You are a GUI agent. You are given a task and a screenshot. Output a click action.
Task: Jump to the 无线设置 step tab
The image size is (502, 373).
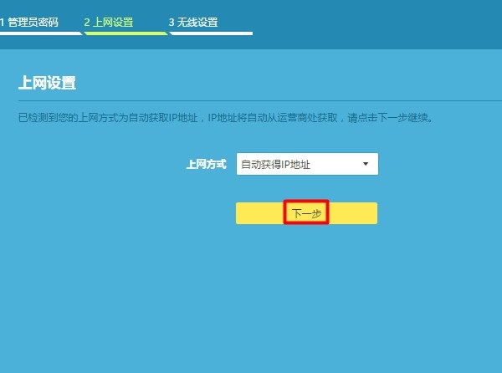coord(198,23)
